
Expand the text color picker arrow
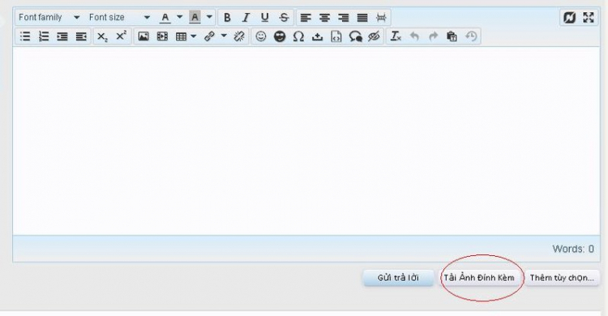pos(179,17)
